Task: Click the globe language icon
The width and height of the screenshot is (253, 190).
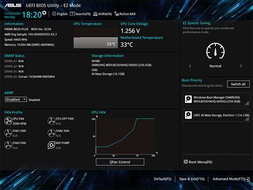Action: click(54, 14)
